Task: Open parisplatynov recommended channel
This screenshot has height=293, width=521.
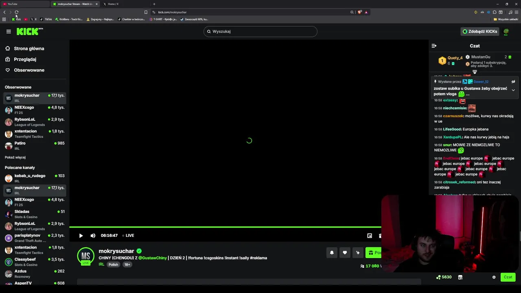Action: click(35, 238)
